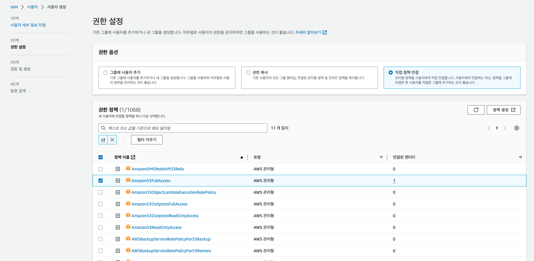
Task: Check the AmazonDMSRedshiftS3Role checkbox
Action: pyautogui.click(x=101, y=169)
